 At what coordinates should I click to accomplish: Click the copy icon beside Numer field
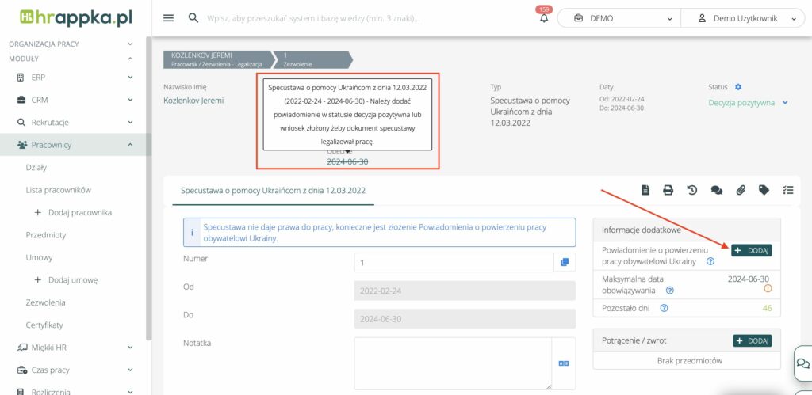565,263
